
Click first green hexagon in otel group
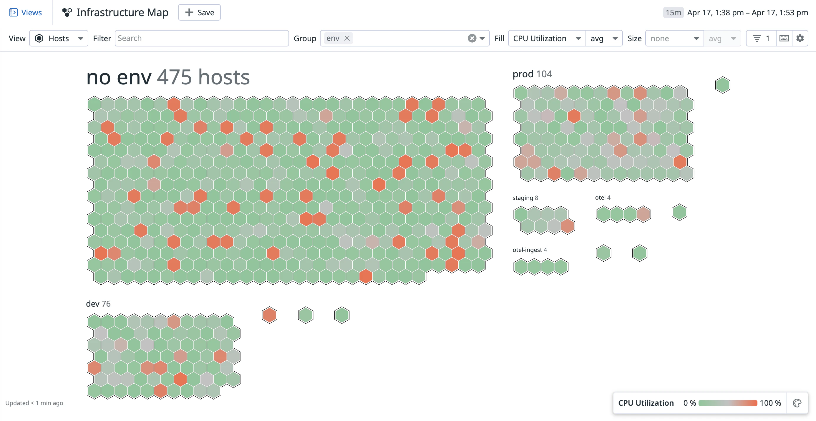tap(603, 214)
